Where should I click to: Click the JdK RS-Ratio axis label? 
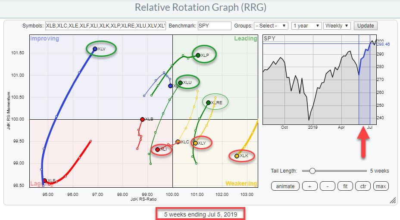[x=144, y=199]
